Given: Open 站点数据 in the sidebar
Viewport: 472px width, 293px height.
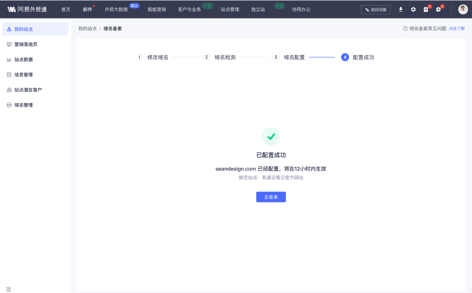Looking at the screenshot, I should (23, 60).
